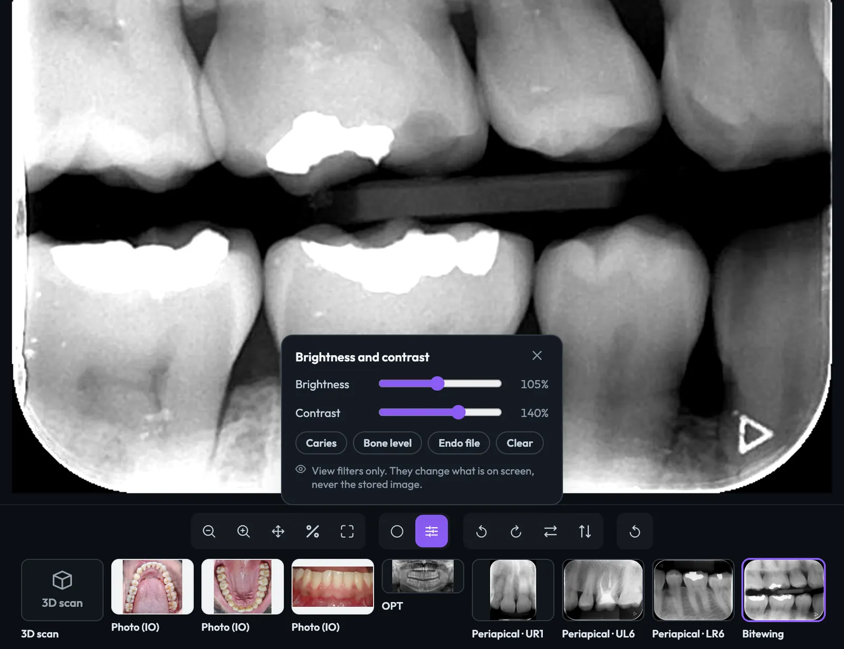The width and height of the screenshot is (844, 649).
Task: Adjust the Contrast slider handle
Action: (459, 412)
